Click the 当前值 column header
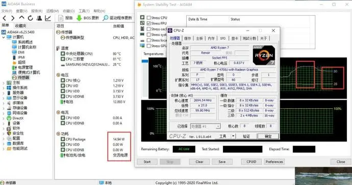This screenshot has height=185, width=352. pos(118,26)
